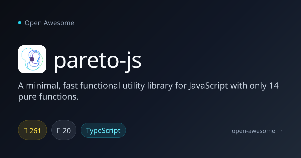The width and height of the screenshot is (301, 158).
Task: Click the forks badge showing 20
Action: (64, 130)
